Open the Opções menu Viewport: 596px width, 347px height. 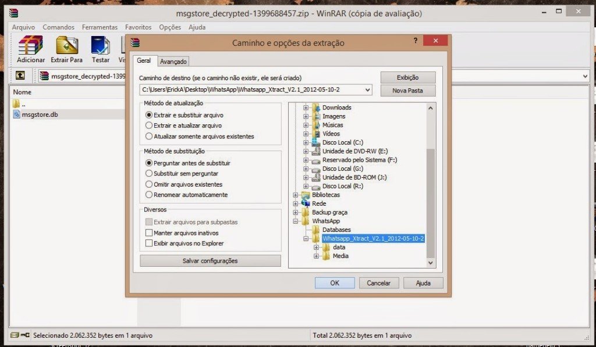170,27
